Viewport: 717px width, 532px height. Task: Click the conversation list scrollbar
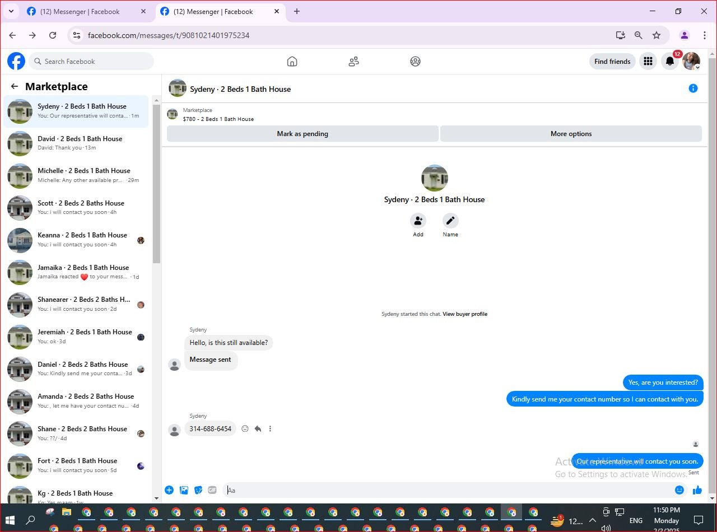(156, 183)
